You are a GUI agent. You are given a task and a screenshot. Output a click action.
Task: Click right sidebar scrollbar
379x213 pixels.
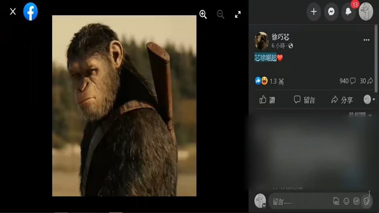tap(376, 59)
